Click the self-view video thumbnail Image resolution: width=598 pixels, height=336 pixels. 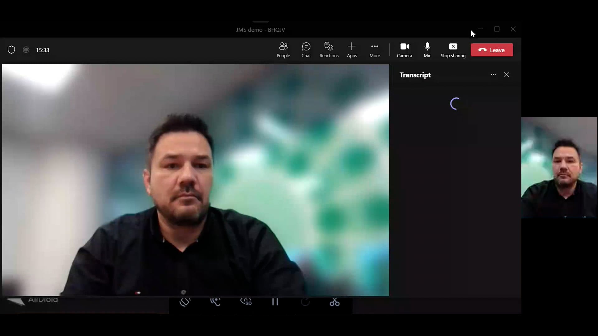(560, 168)
